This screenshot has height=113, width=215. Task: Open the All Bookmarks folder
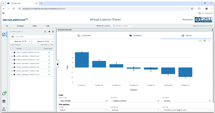(x=206, y=13)
